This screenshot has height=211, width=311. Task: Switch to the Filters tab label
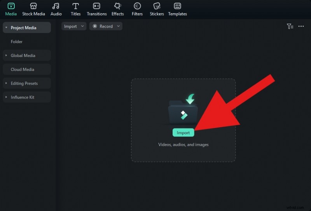coord(137,14)
